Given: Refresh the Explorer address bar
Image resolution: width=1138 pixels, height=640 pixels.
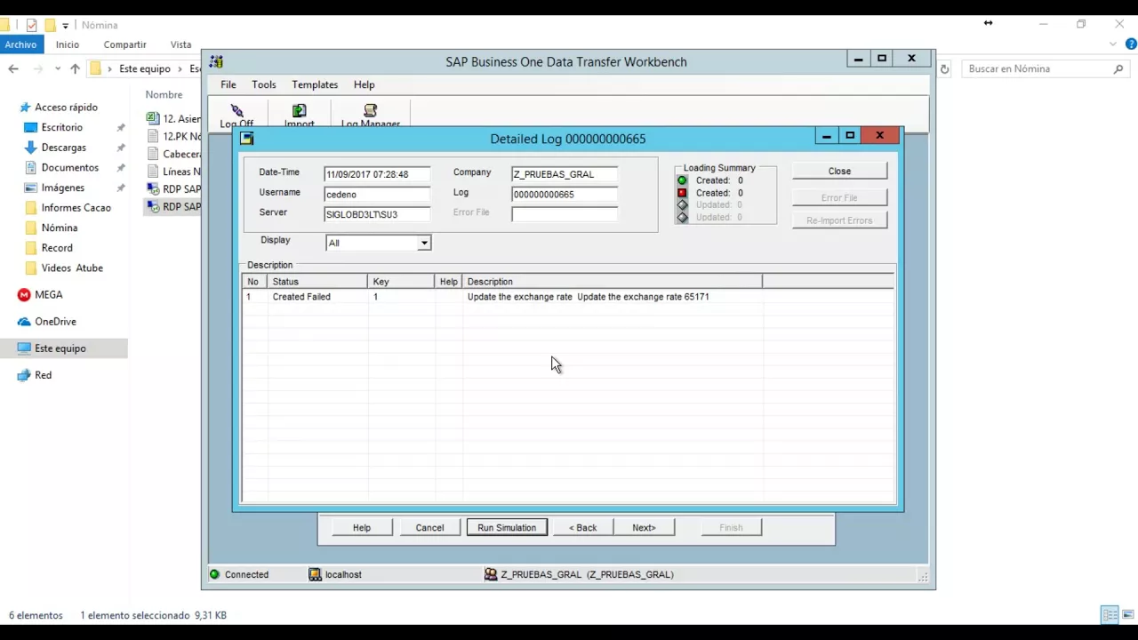Looking at the screenshot, I should tap(944, 68).
